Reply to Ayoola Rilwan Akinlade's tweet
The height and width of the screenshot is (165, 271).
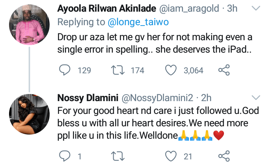pos(65,70)
